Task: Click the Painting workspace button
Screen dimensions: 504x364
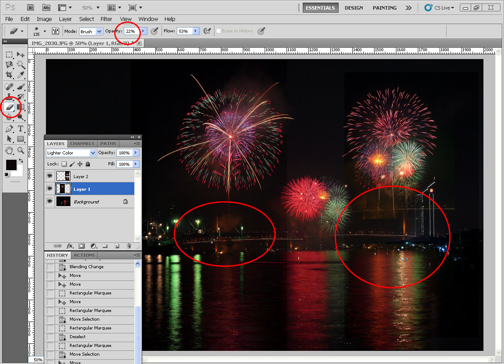Action: [385, 8]
